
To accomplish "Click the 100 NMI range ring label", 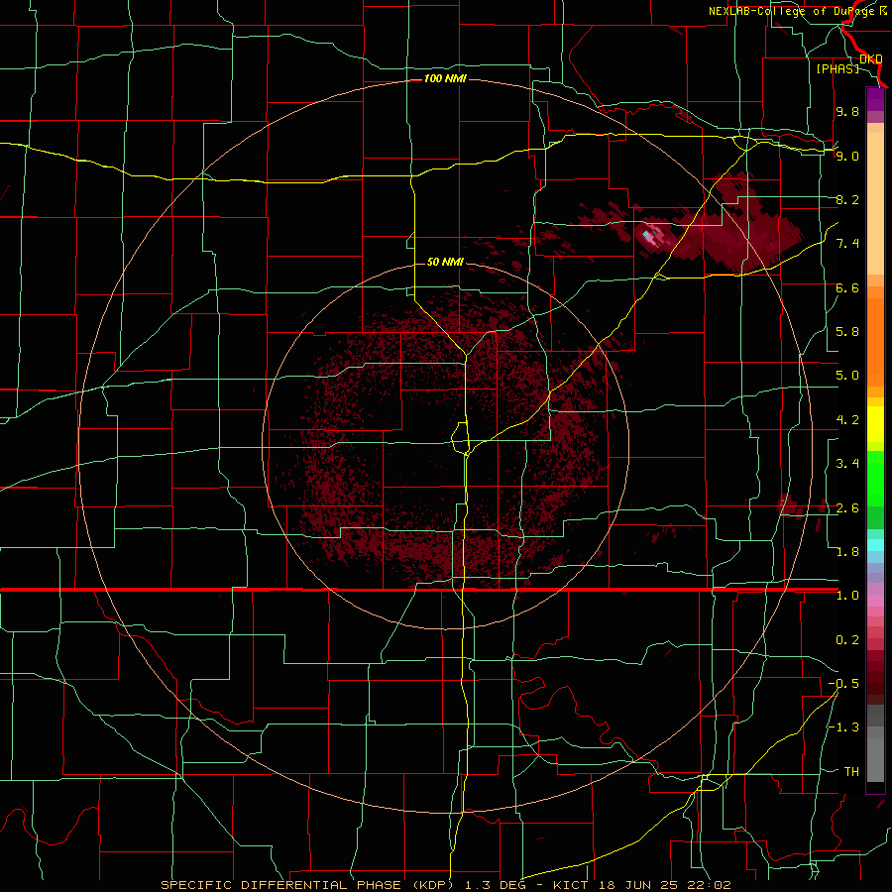I will click(445, 78).
